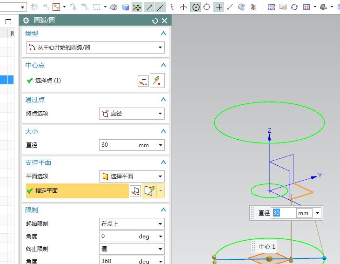The image size is (340, 264).
Task: Open the plane dialog icon beside 指定平面
Action: [x=135, y=191]
